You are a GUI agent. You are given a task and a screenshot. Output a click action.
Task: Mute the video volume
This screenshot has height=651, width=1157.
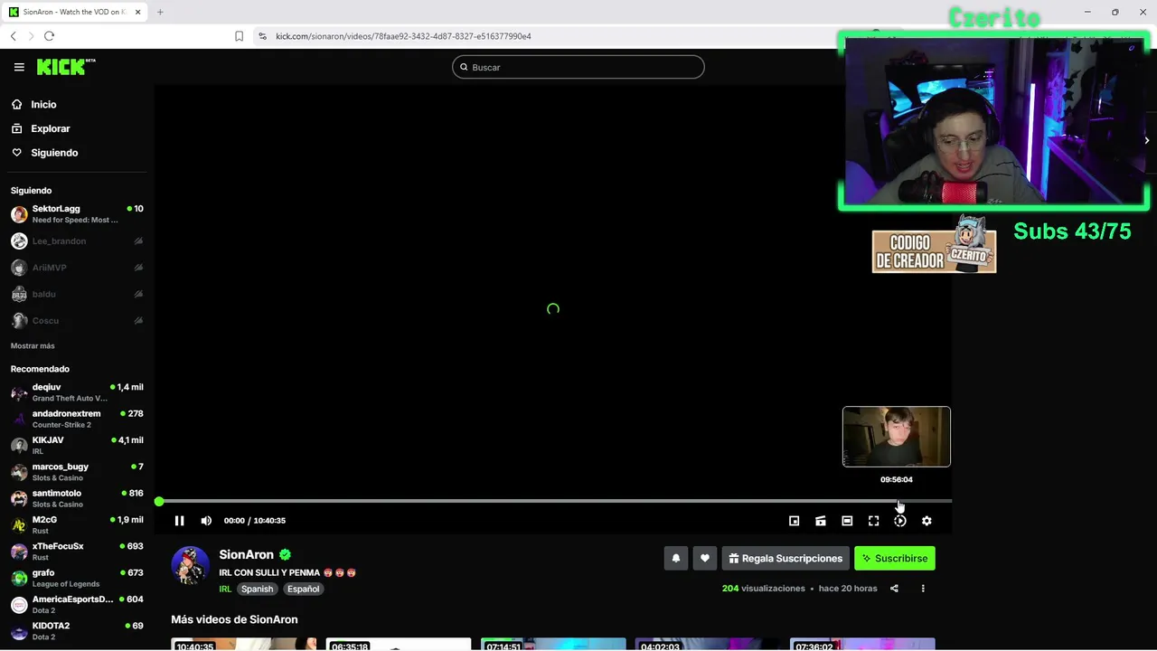pyautogui.click(x=206, y=521)
